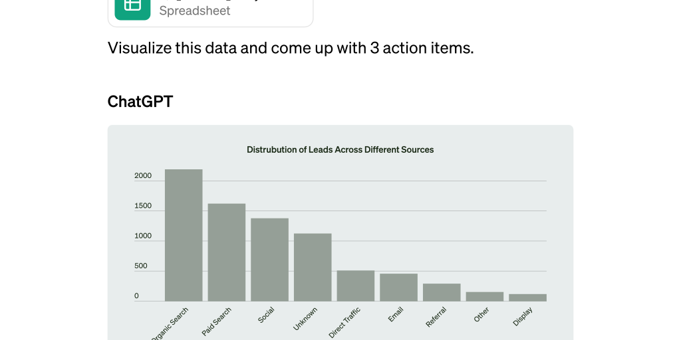Click the "Spreadsheet" file type label
The height and width of the screenshot is (340, 681).
tap(195, 11)
